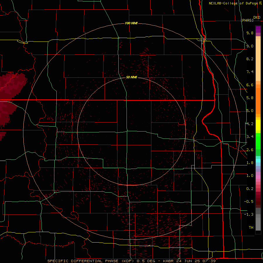The image size is (263, 263).
Task: Click the -0.5 scale value
Action: (249, 202)
